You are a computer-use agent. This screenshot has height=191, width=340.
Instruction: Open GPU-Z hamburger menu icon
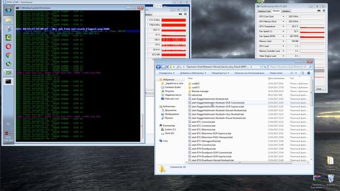(324, 11)
